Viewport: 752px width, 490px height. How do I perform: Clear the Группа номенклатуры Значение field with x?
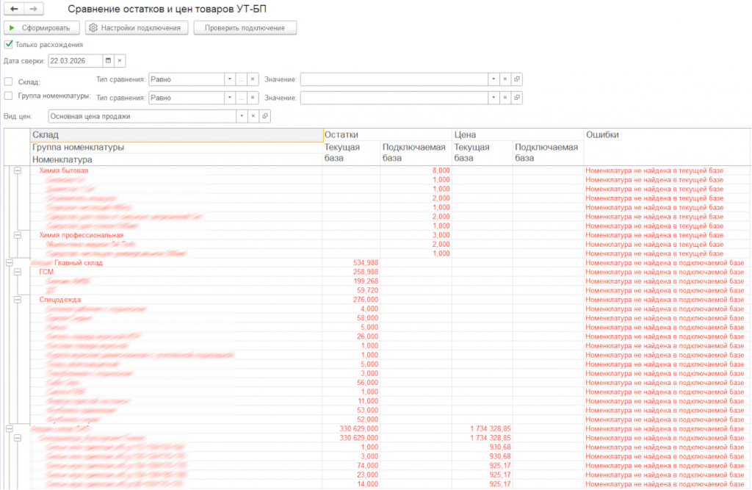click(x=505, y=98)
